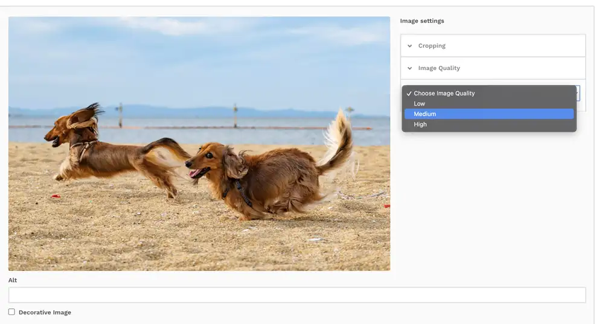Click the chevron icon beside Image Quality
This screenshot has width=599, height=324.
pos(410,68)
